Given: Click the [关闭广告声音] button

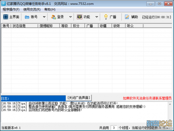Looking at the screenshot, I should 79,98.
